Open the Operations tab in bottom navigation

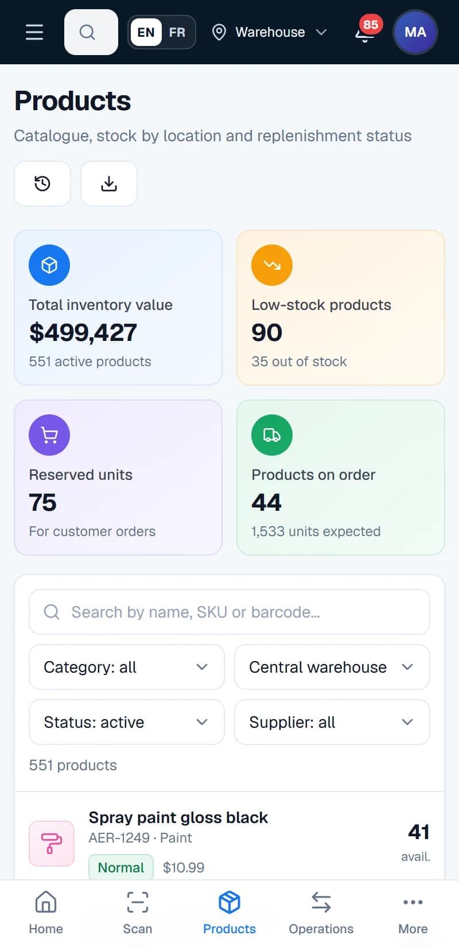[321, 913]
